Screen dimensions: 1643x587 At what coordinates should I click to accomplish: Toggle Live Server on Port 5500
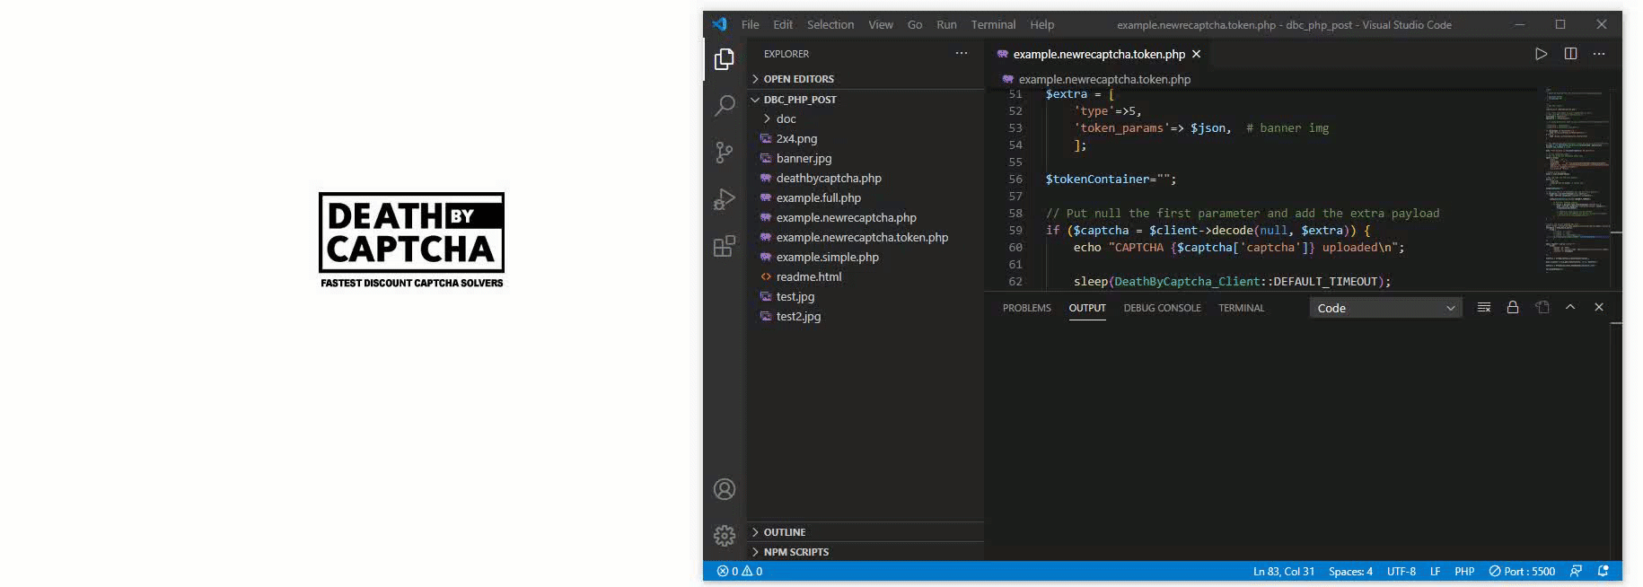click(x=1522, y=572)
